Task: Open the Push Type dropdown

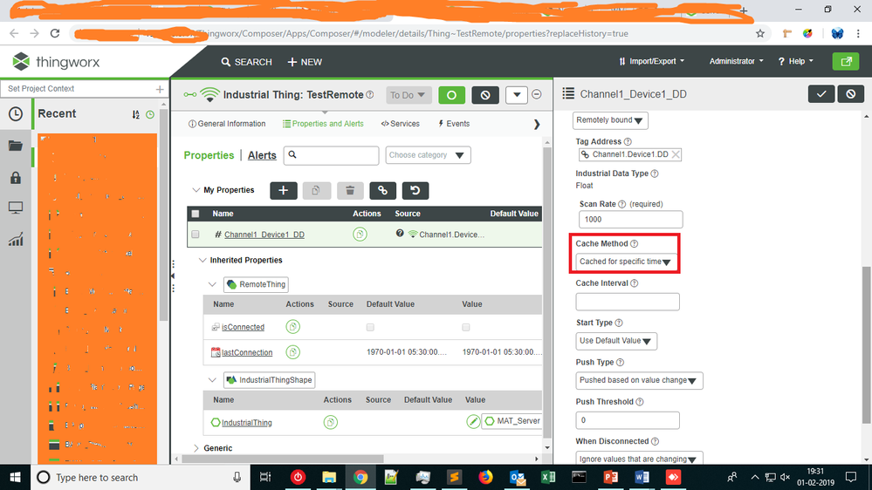Action: (639, 380)
